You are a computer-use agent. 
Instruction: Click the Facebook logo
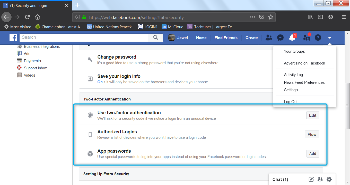coord(13,38)
